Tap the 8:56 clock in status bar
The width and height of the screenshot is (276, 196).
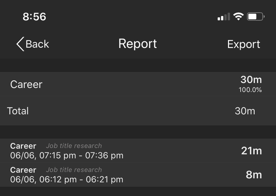[x=34, y=17]
